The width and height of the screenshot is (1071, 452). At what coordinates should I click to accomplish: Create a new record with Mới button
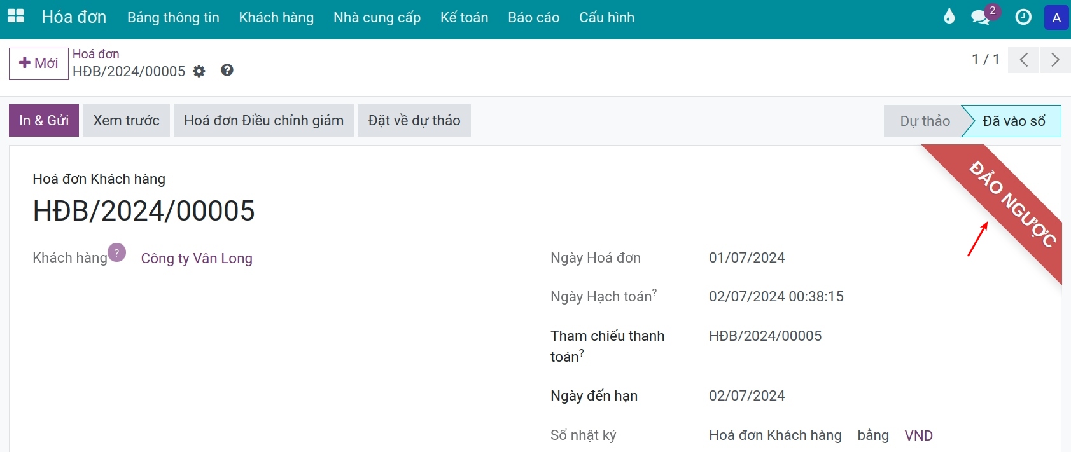click(x=39, y=64)
